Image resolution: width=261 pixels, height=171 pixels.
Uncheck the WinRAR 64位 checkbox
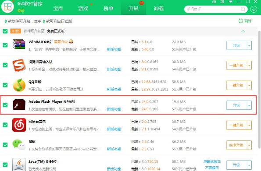5,45
